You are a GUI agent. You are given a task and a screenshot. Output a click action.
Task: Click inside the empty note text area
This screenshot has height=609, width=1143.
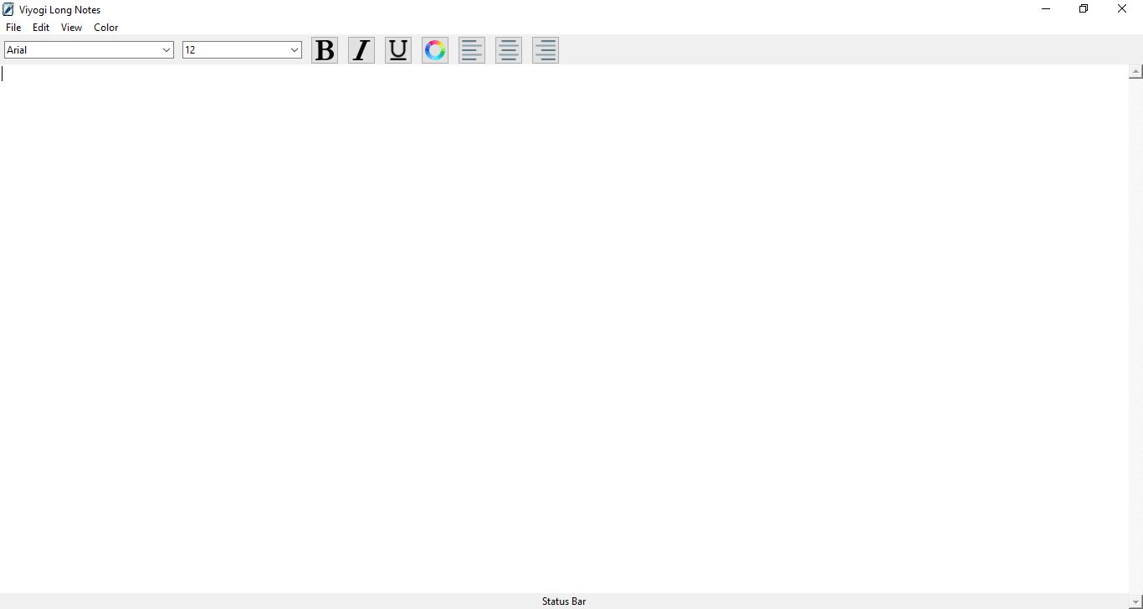coord(564,329)
